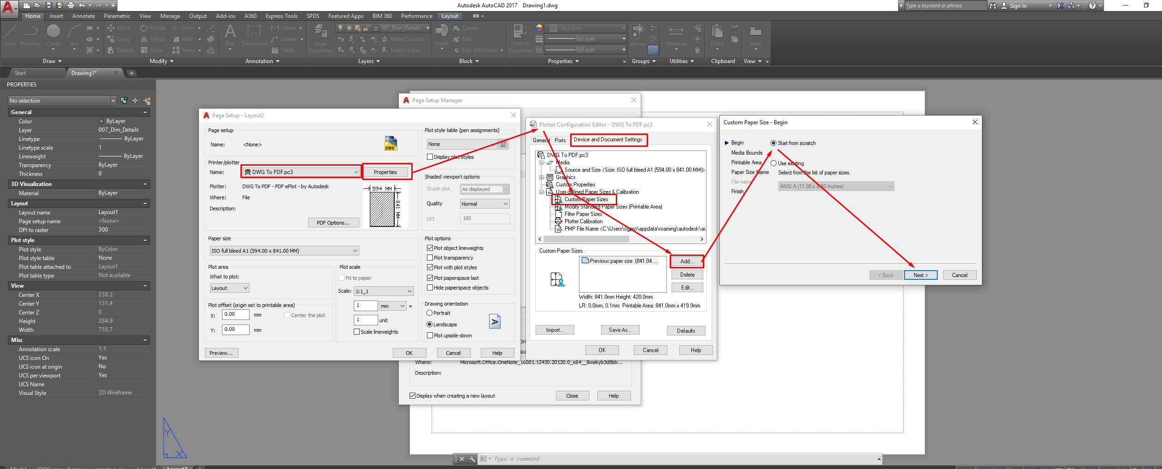Select the Text annotation tool
Image resolution: width=1162 pixels, height=469 pixels.
(x=230, y=35)
